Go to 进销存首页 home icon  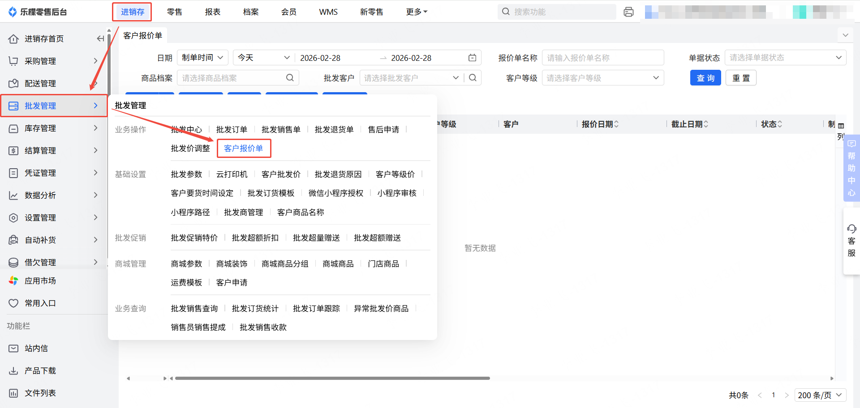(x=13, y=39)
